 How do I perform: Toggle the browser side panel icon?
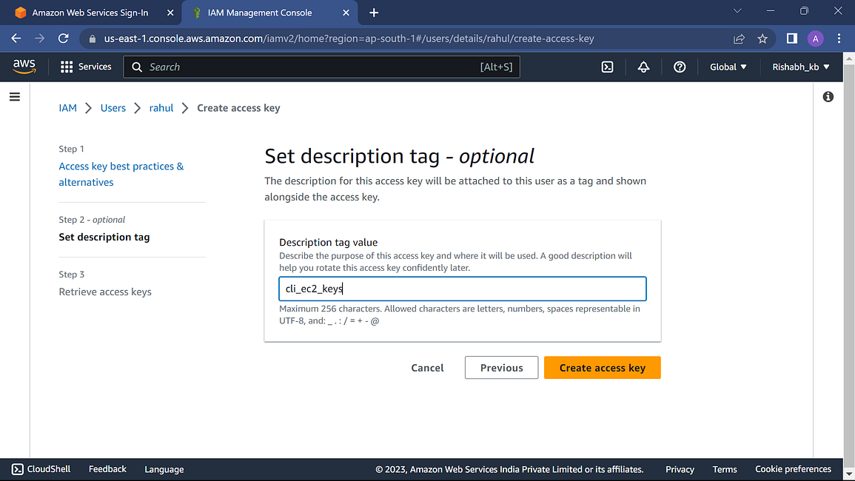792,38
